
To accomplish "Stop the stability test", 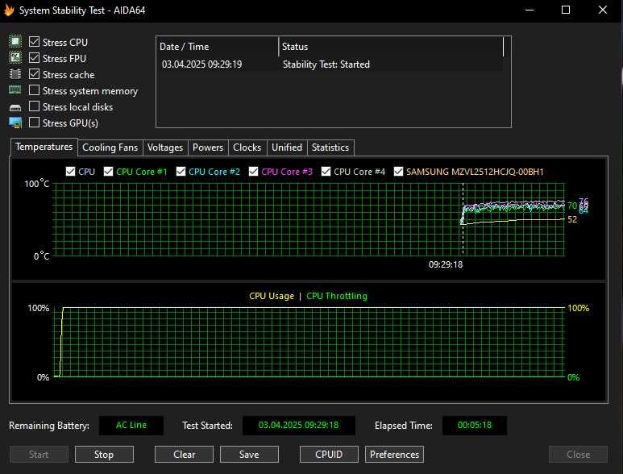I will point(104,455).
